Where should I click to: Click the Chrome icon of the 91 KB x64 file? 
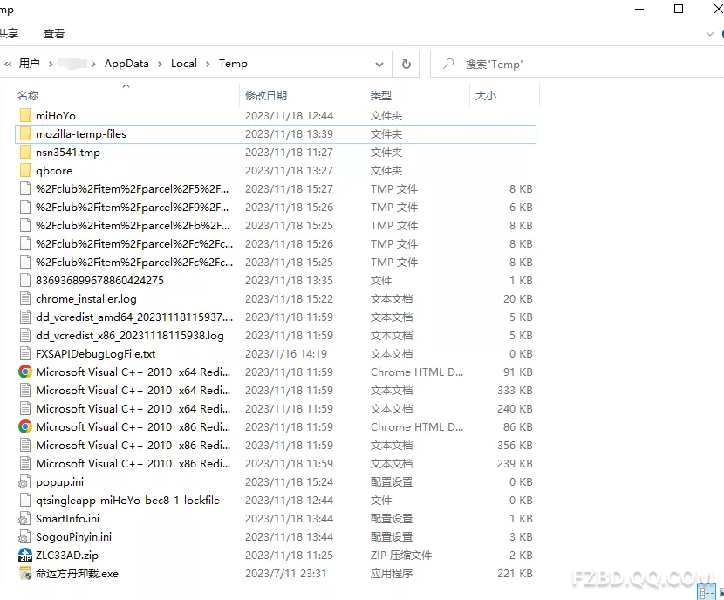point(25,372)
